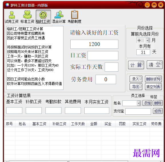Viewport: 165px width, 162px height.
Task: Focus the 考勤扣款 result field
Action: (53, 110)
